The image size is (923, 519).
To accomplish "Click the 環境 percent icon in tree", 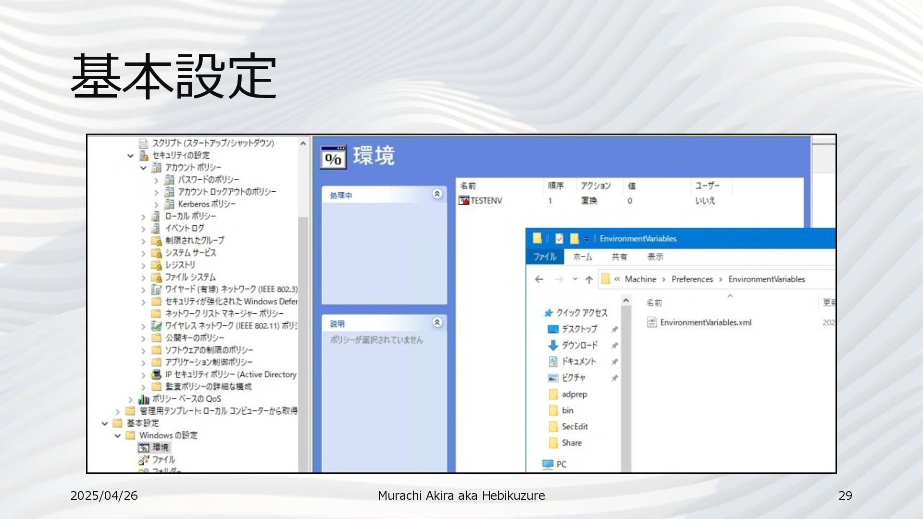I will pyautogui.click(x=144, y=448).
